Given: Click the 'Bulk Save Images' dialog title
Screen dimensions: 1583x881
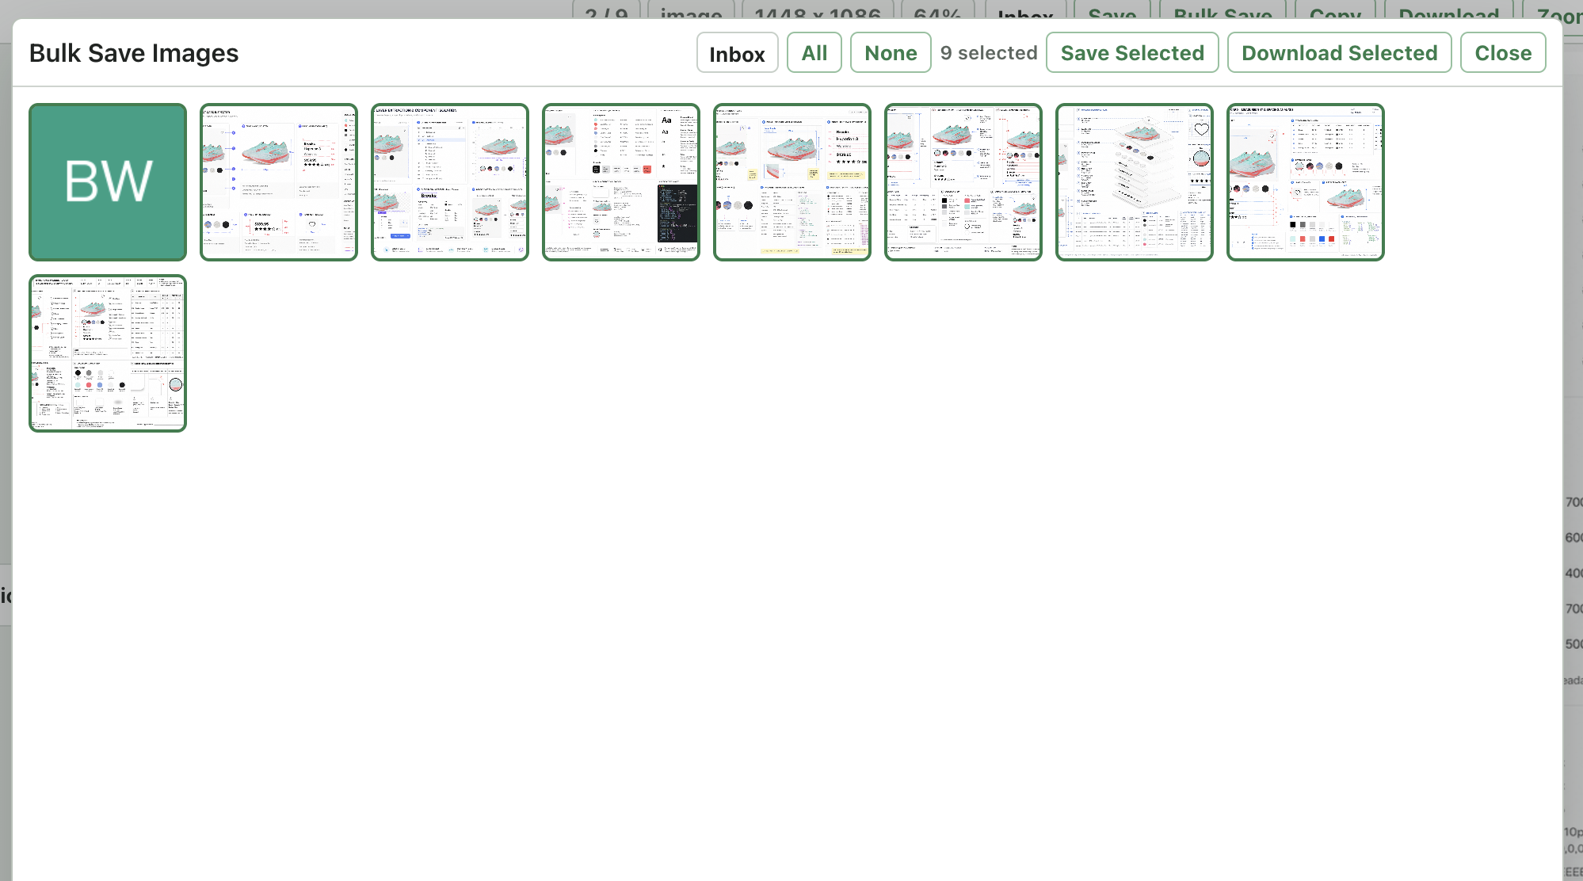Looking at the screenshot, I should 134,53.
